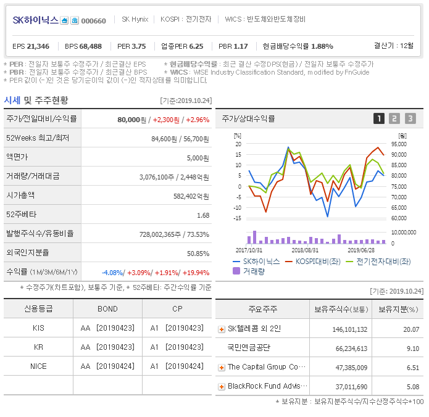Open SK하이닉스 homepage icon
Viewport: 429px width, 417px height.
point(64,20)
